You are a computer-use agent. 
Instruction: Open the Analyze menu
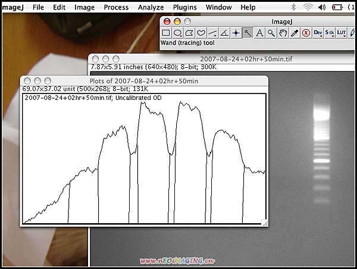pos(151,7)
